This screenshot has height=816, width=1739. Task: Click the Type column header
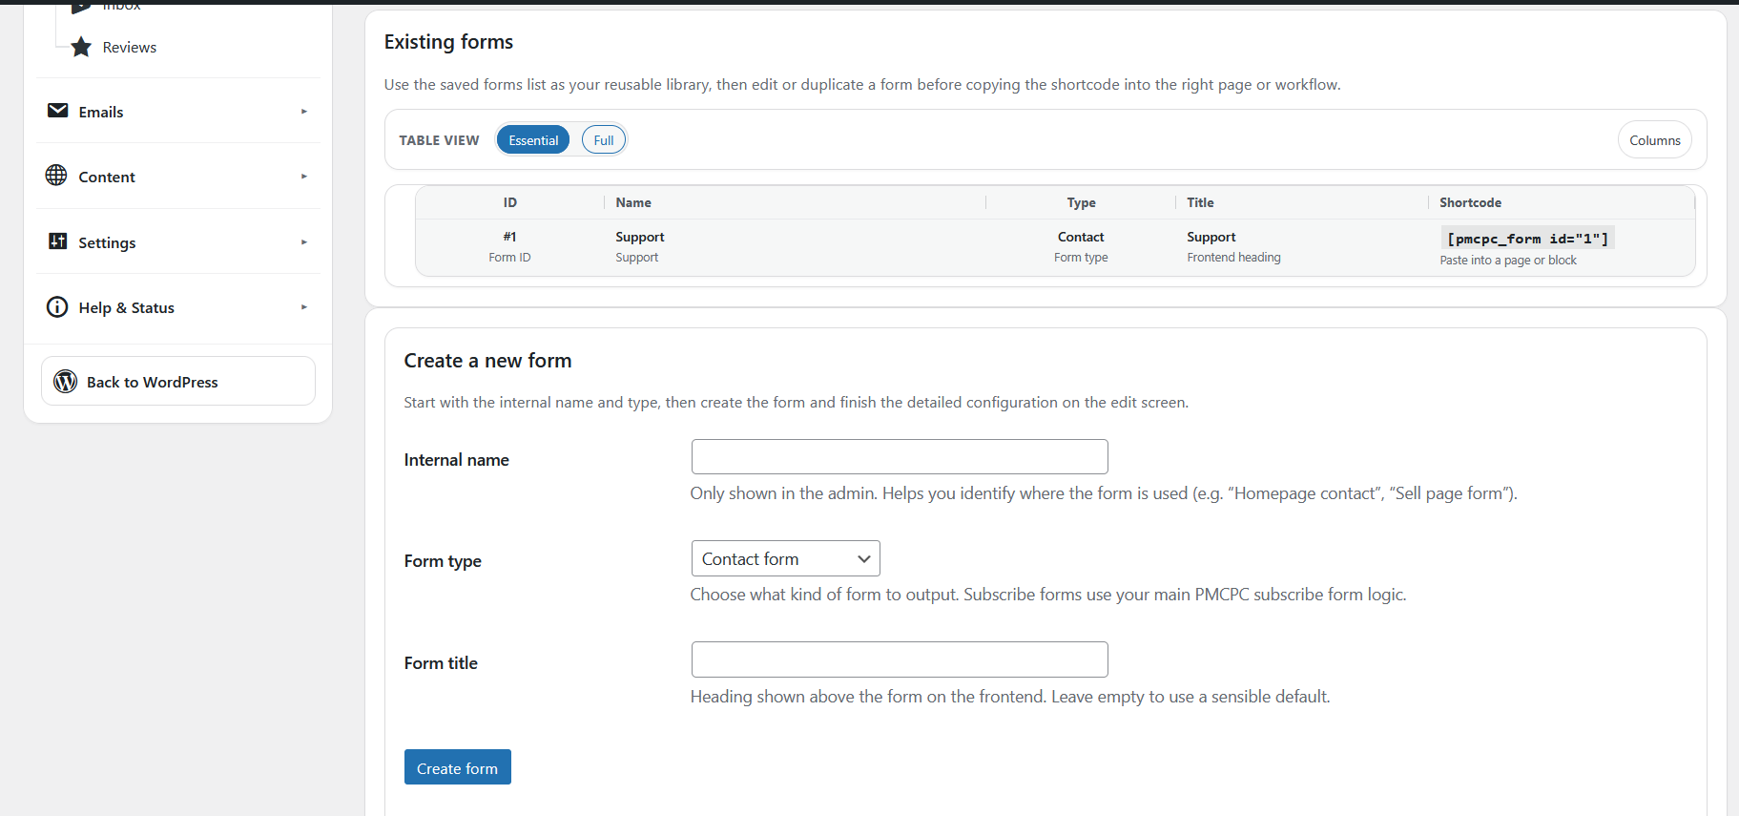click(x=1082, y=202)
